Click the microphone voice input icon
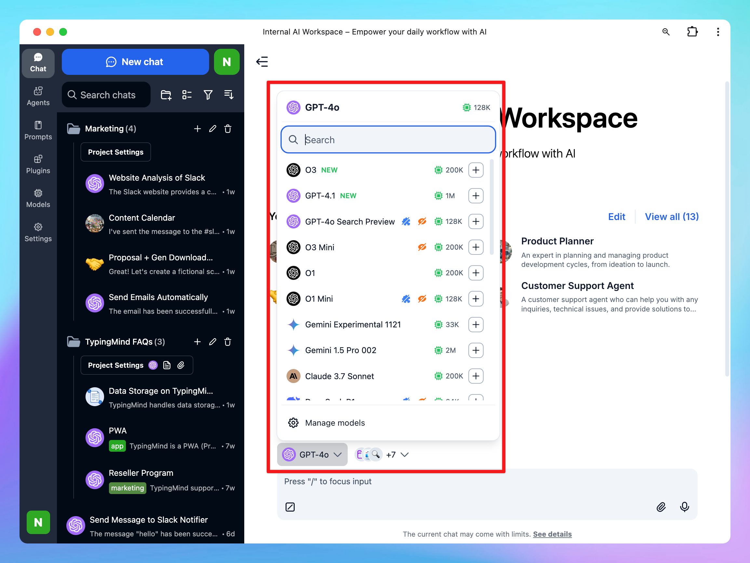Viewport: 750px width, 563px height. [x=684, y=507]
